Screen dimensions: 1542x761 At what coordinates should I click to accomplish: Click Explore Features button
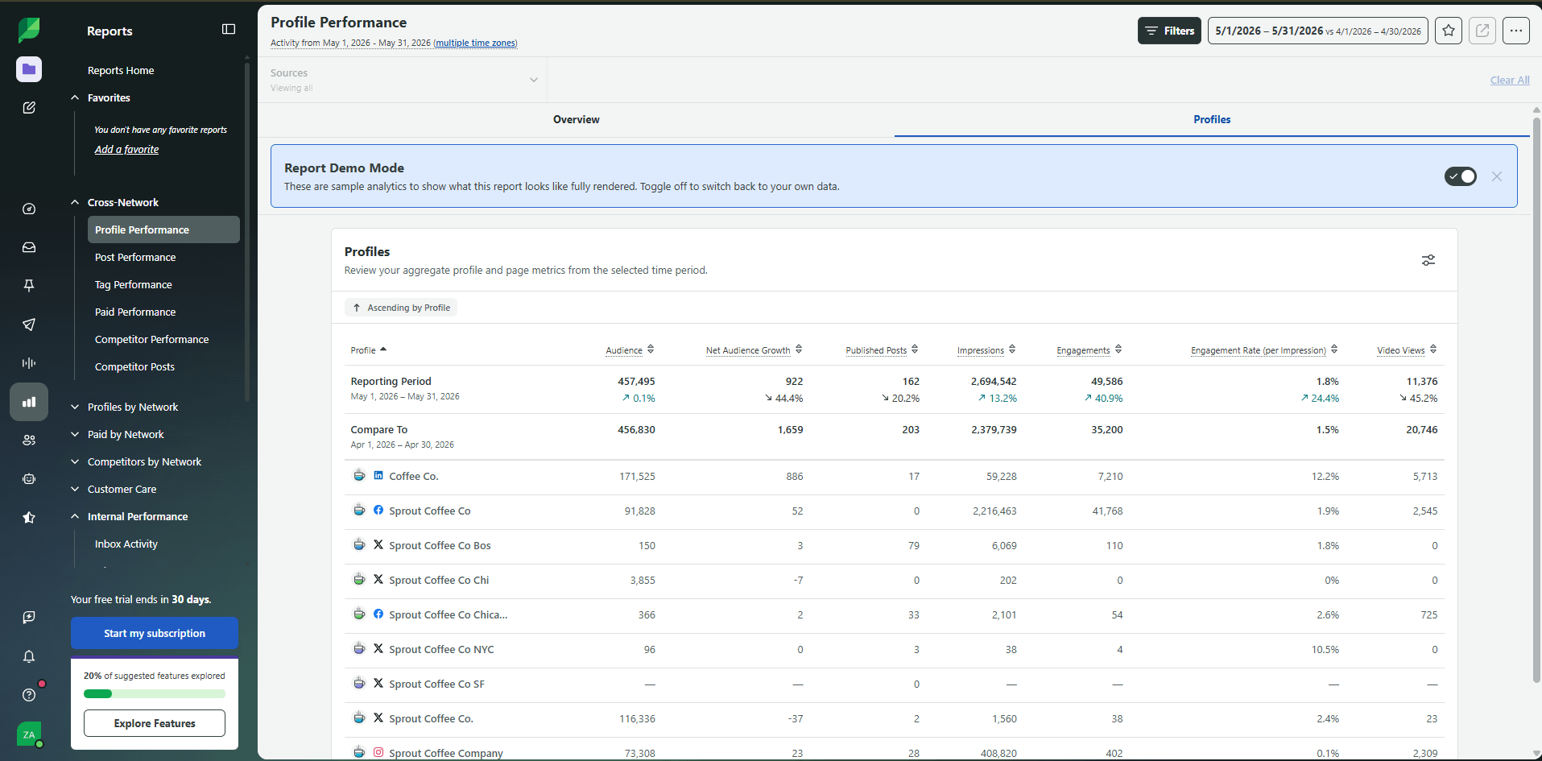click(155, 723)
